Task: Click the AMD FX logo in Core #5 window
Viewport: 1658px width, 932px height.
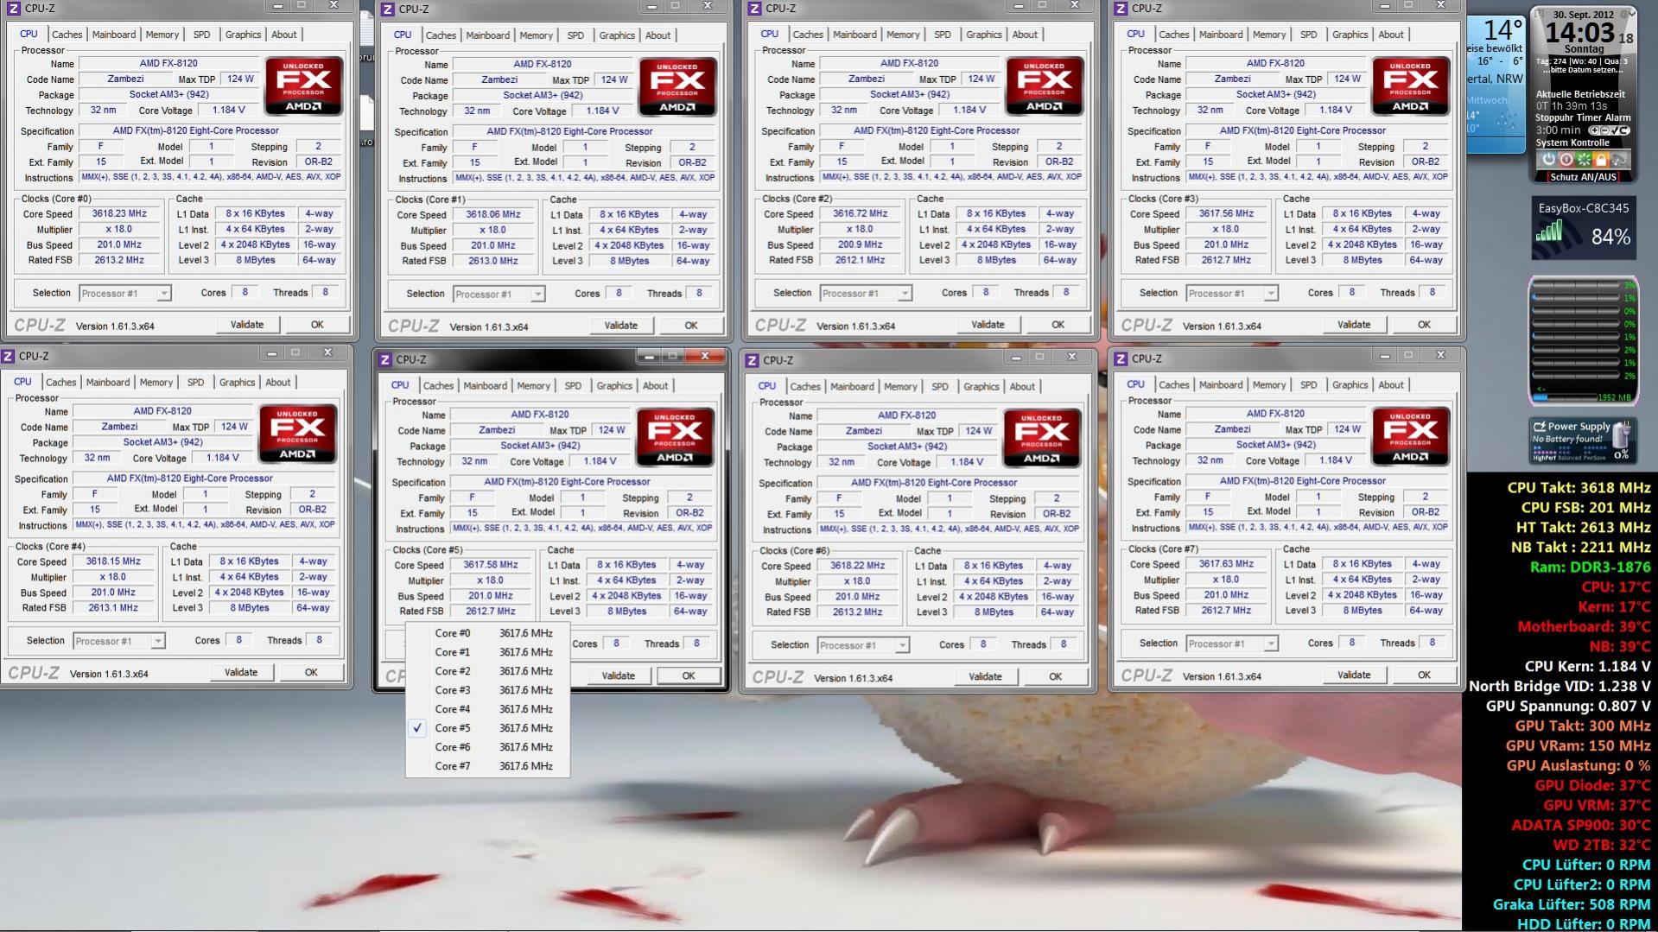Action: click(675, 436)
